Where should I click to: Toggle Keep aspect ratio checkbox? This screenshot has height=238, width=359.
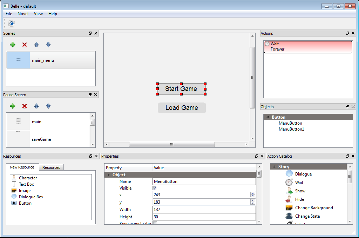(x=155, y=223)
